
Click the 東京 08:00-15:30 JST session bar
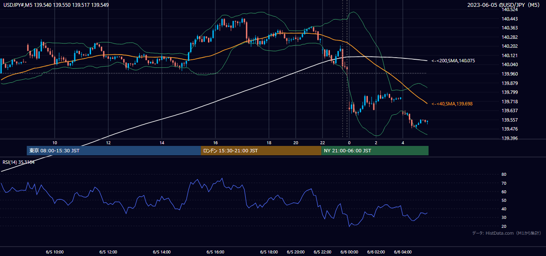tap(114, 151)
